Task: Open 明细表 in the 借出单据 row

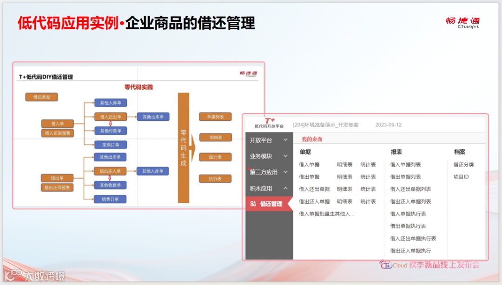Action: pos(344,177)
